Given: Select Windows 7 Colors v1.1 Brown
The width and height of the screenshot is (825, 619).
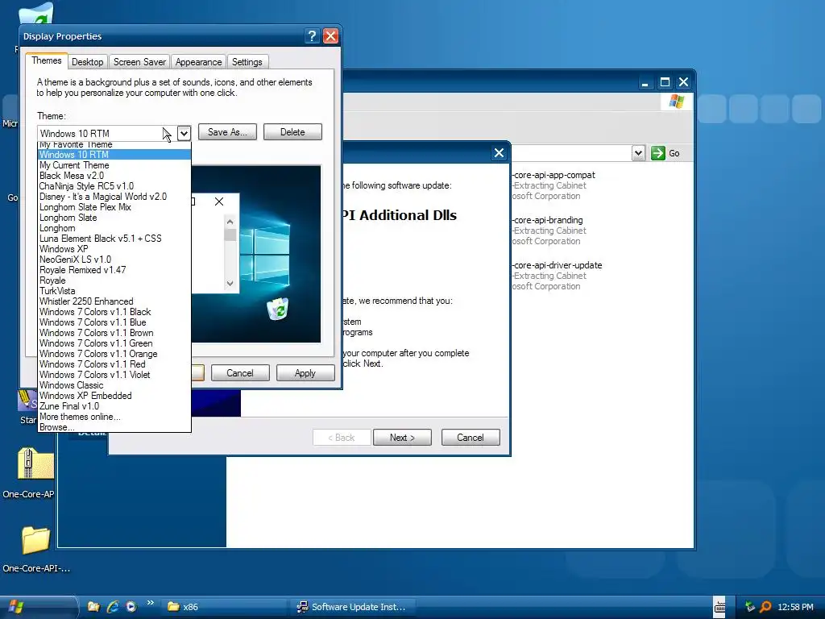Looking at the screenshot, I should (x=114, y=333).
